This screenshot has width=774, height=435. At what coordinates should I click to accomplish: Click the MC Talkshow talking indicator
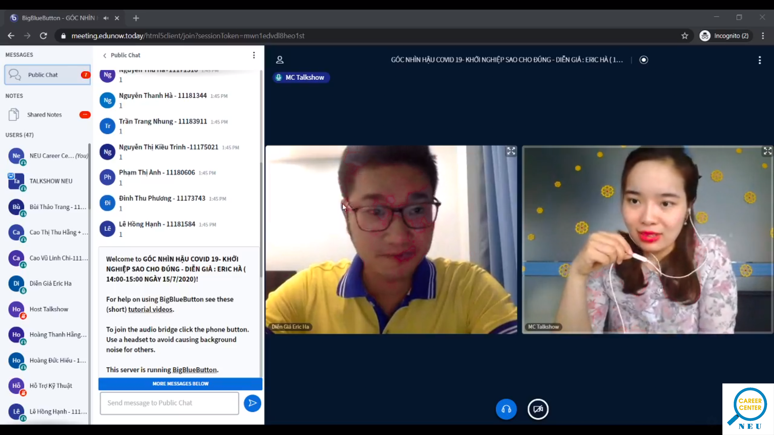(301, 77)
